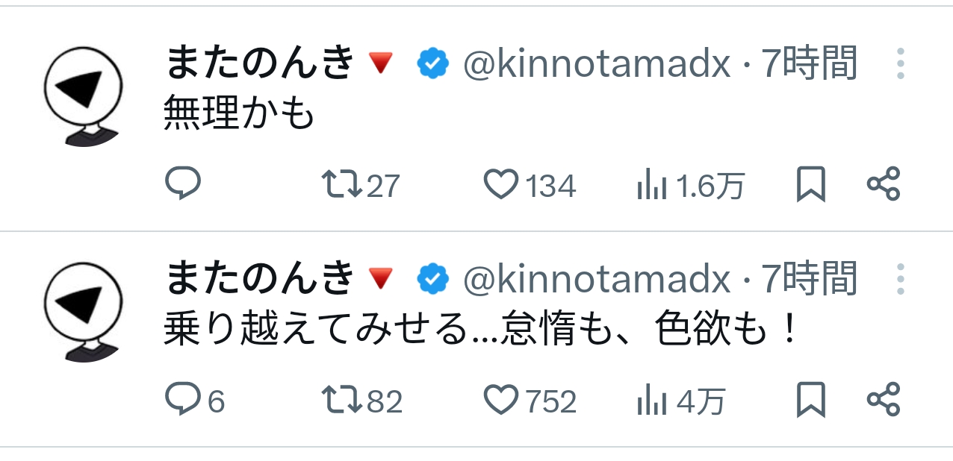Viewport: 953px width, 461px height.
Task: Open more options for the 乗り越えてみせる tweet
Action: (901, 280)
